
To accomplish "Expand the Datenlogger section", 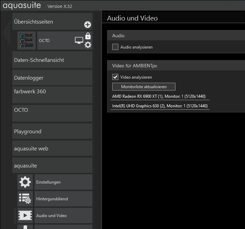I will tap(52, 78).
